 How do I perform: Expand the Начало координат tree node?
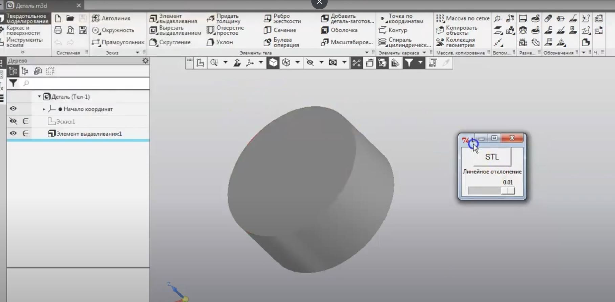click(x=44, y=109)
